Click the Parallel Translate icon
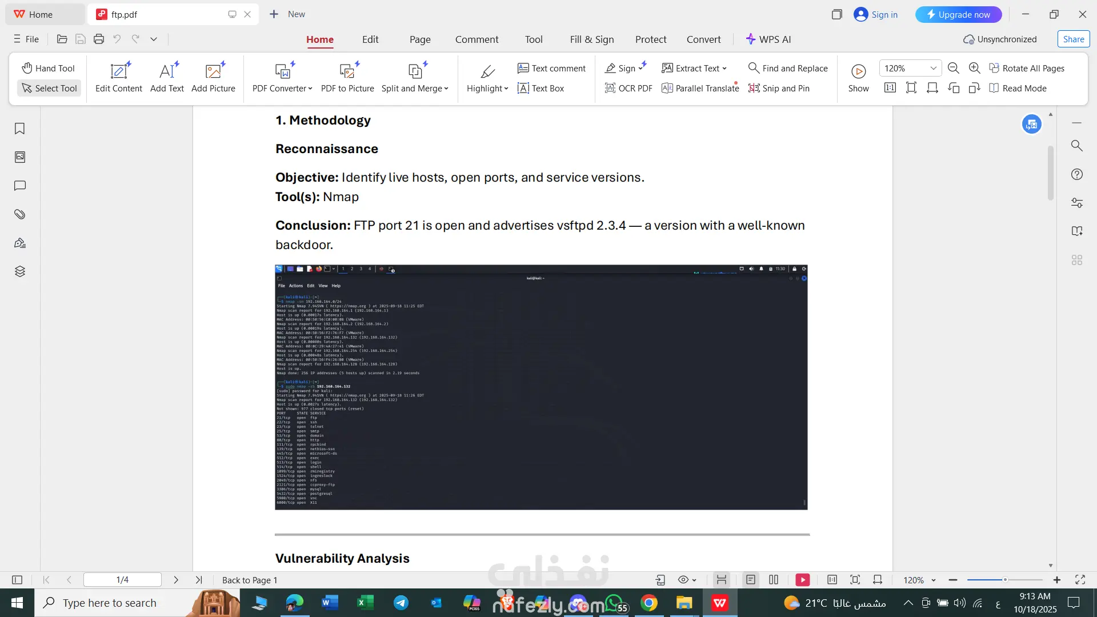 [667, 88]
